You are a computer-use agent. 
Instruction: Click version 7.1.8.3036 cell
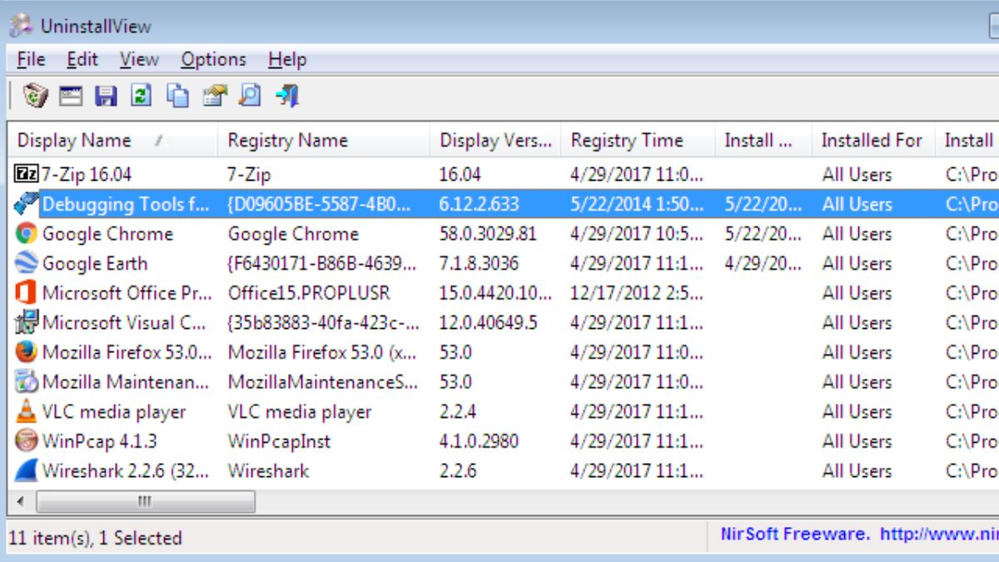[x=479, y=264]
